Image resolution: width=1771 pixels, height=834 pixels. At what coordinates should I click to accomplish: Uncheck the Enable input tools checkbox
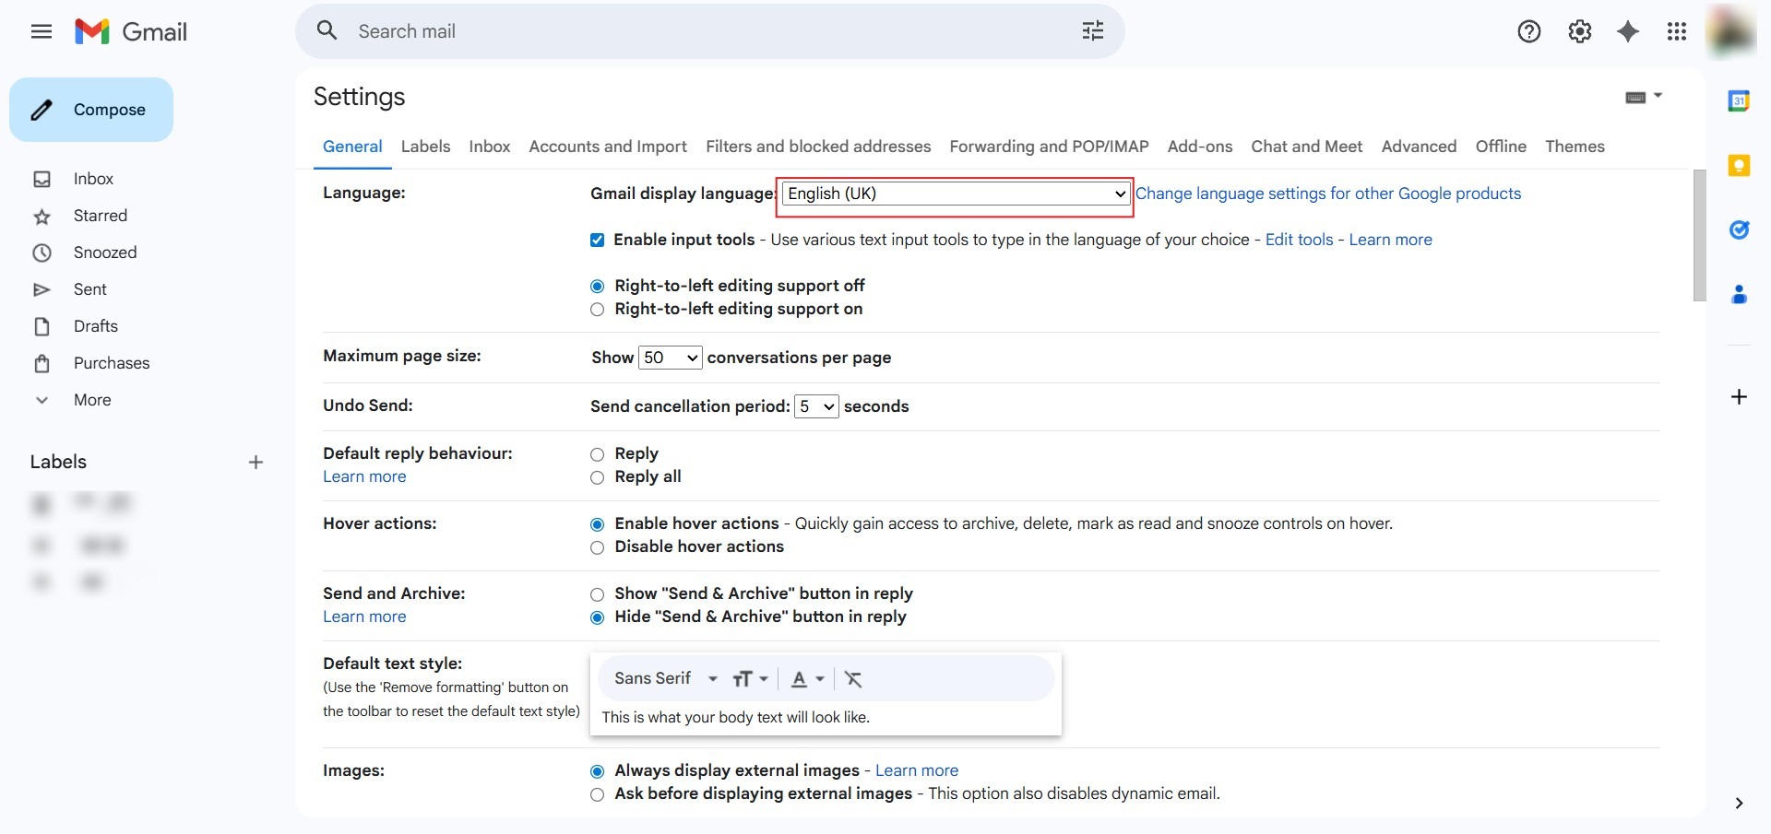click(598, 241)
